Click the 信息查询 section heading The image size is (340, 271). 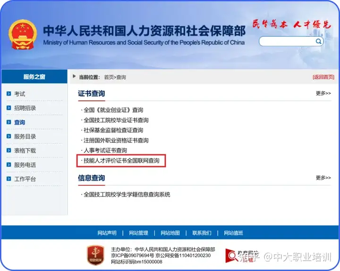coord(91,178)
